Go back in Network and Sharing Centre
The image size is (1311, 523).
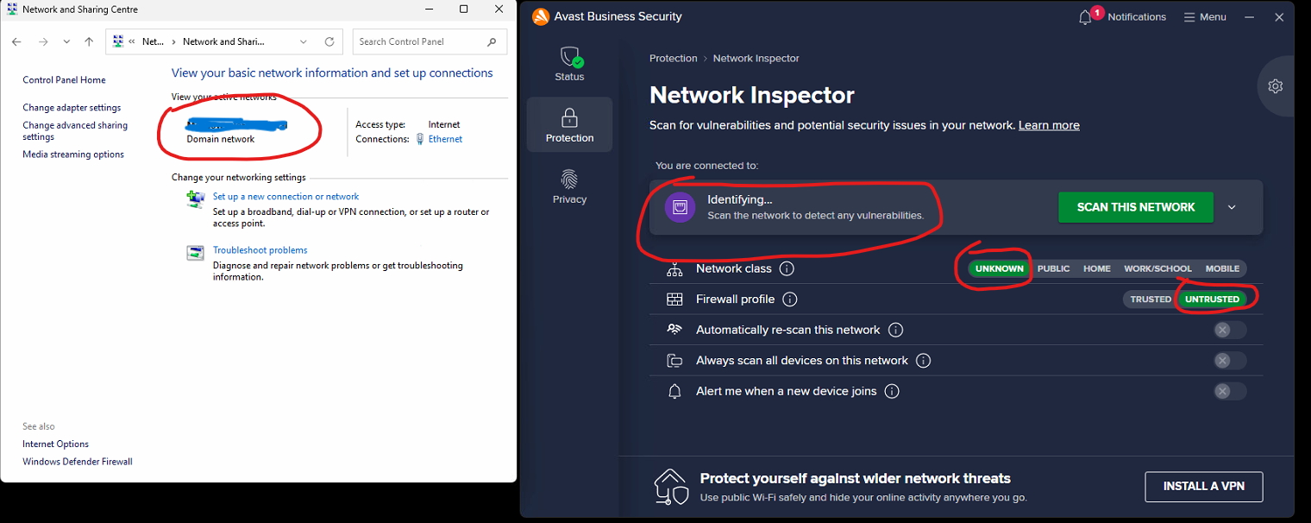(x=16, y=41)
